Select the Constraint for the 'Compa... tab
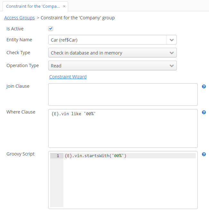The image size is (209, 211). [x=33, y=6]
